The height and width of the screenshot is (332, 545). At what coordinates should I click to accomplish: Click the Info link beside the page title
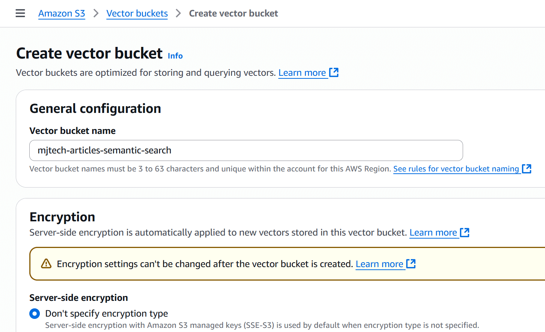coord(175,56)
